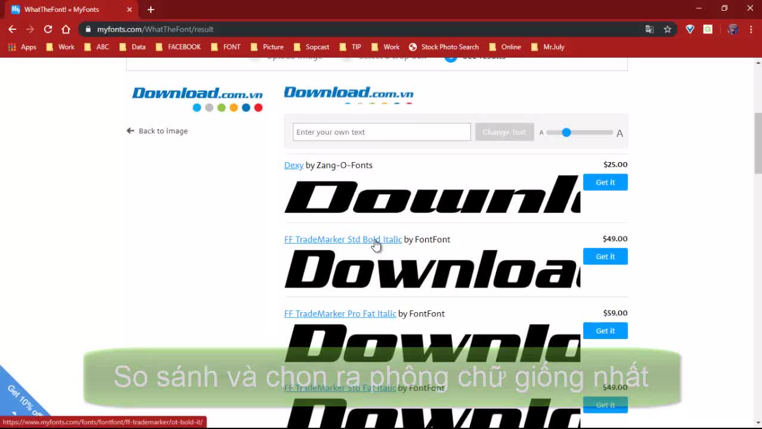
Task: Close the WhatTheFont tab
Action: coord(129,10)
